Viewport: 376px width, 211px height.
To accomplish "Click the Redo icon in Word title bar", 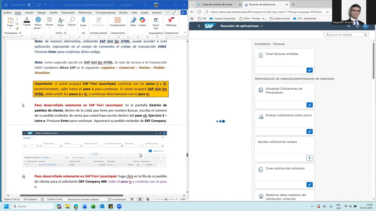I will point(53,5).
